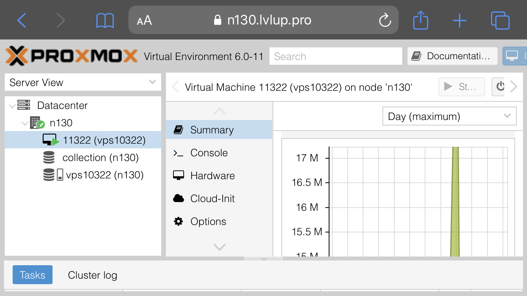The image size is (527, 296).
Task: Click the Proxmox logo
Action: pyautogui.click(x=72, y=56)
